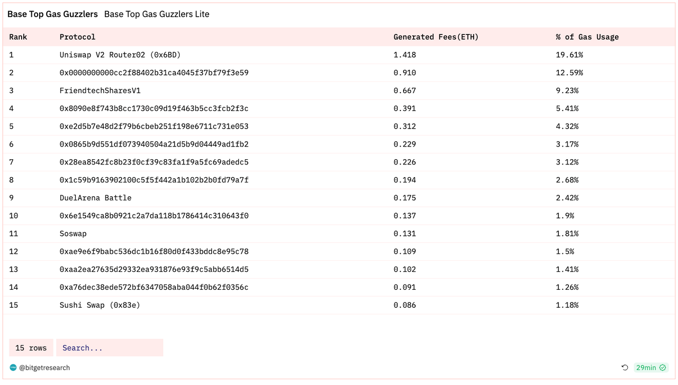Click the 3.12% gas usage value
The height and width of the screenshot is (385, 678).
pos(567,162)
